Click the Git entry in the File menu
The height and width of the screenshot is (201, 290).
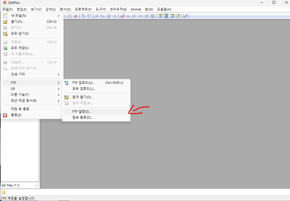tap(32, 89)
